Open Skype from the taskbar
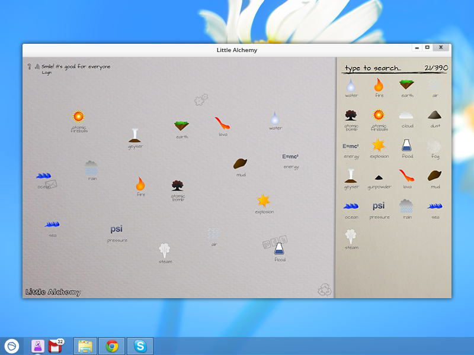 (140, 346)
